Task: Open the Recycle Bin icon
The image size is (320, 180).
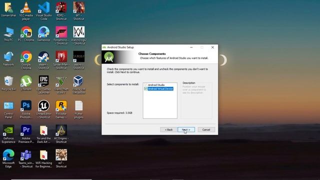Action: 8,81
